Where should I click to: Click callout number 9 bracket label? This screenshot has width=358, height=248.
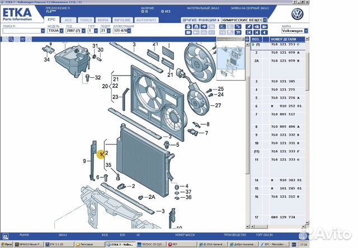coord(84,161)
